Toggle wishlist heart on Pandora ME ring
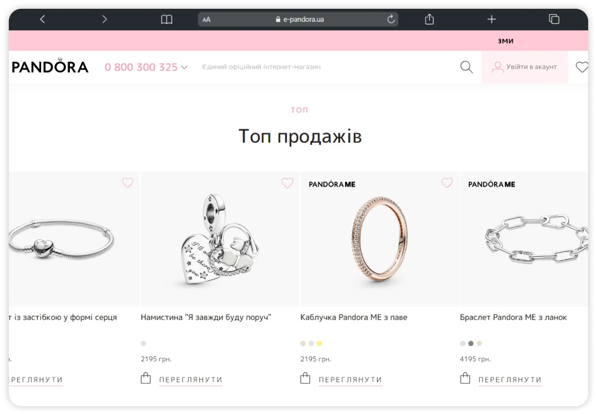The image size is (596, 414). click(447, 183)
